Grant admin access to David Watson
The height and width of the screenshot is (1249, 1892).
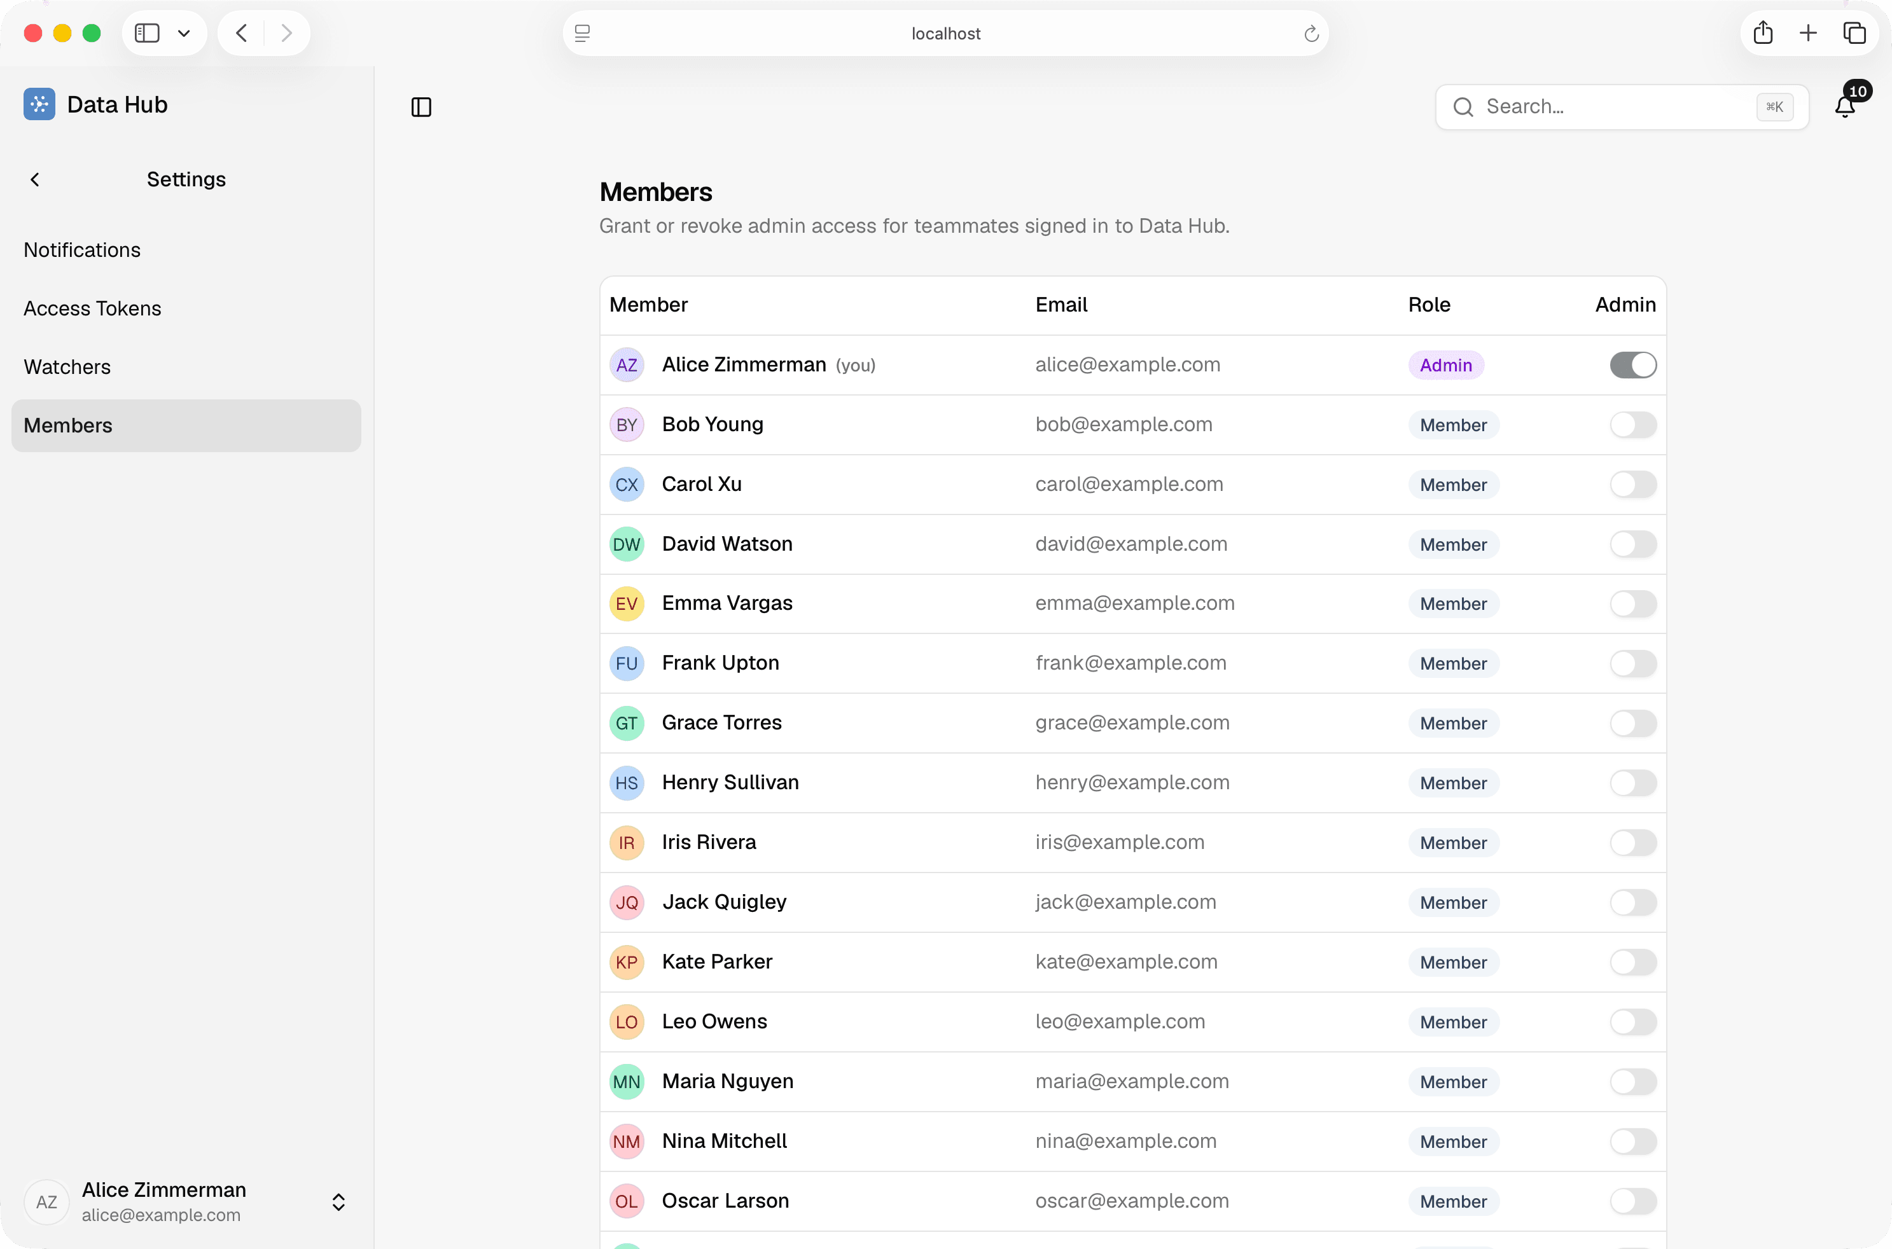pos(1633,544)
